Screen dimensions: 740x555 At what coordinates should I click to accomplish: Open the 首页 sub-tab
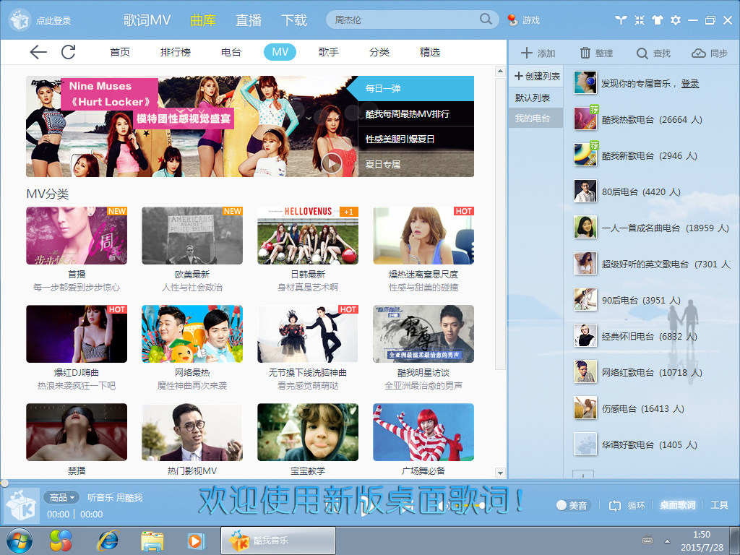tap(120, 52)
